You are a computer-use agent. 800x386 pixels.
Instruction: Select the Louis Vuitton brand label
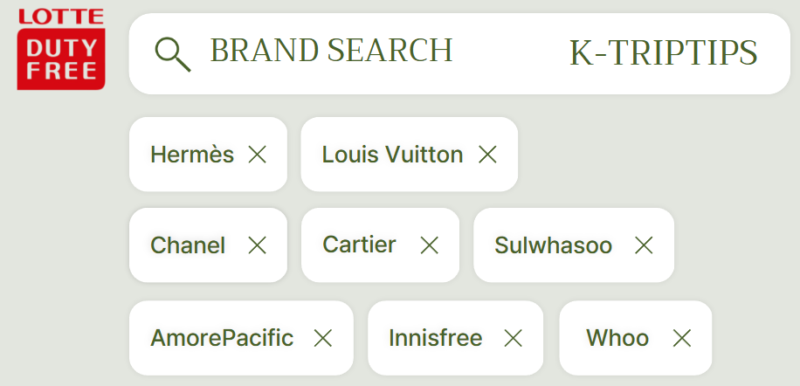tap(392, 155)
